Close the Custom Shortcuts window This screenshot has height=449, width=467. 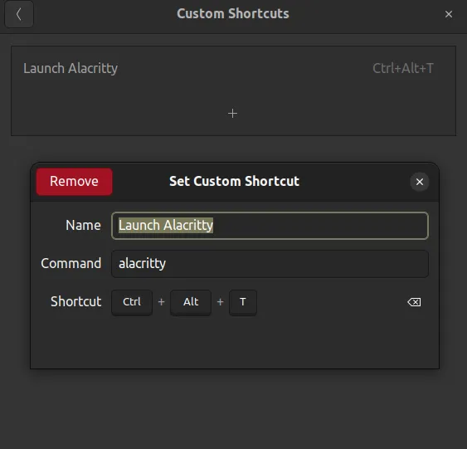tap(449, 14)
